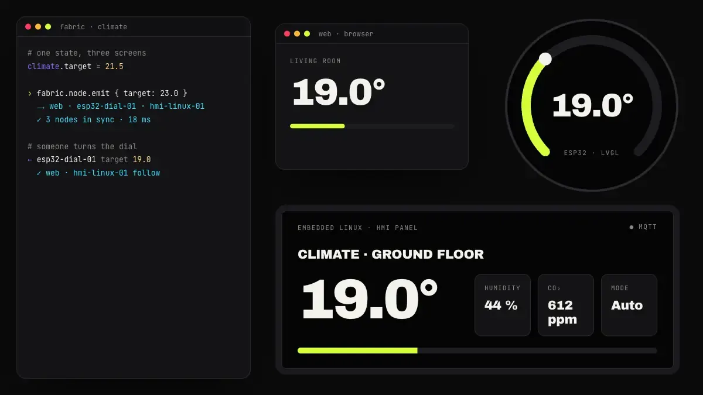The height and width of the screenshot is (395, 703).
Task: Click the 'fabric · climate' window title
Action: 93,27
